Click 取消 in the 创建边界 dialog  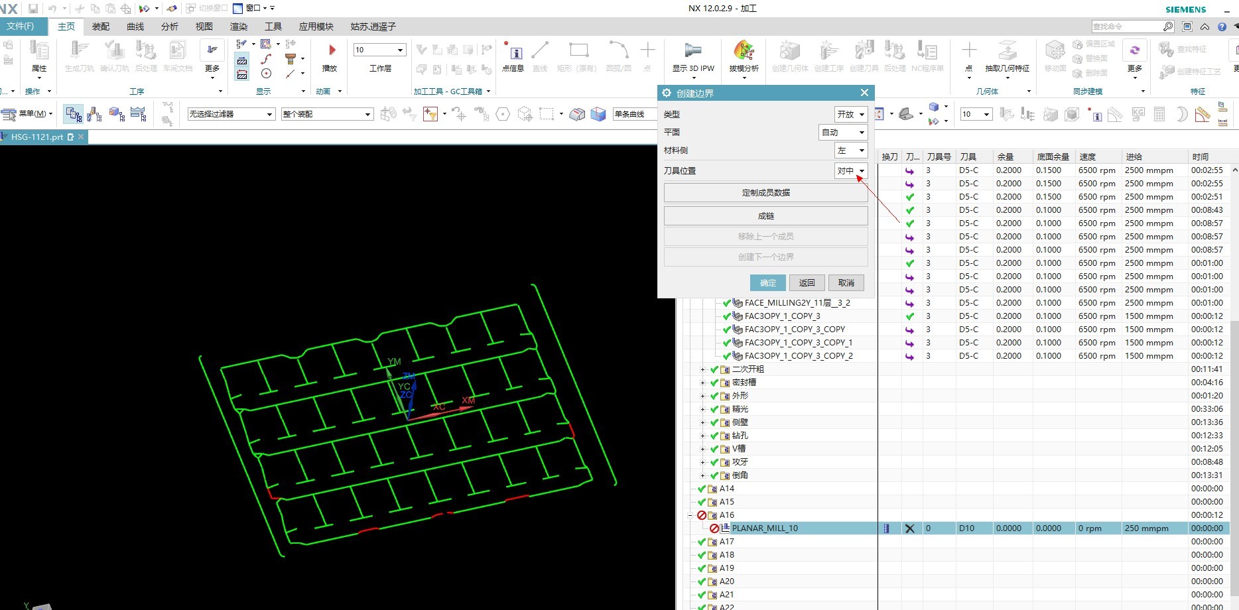(846, 282)
